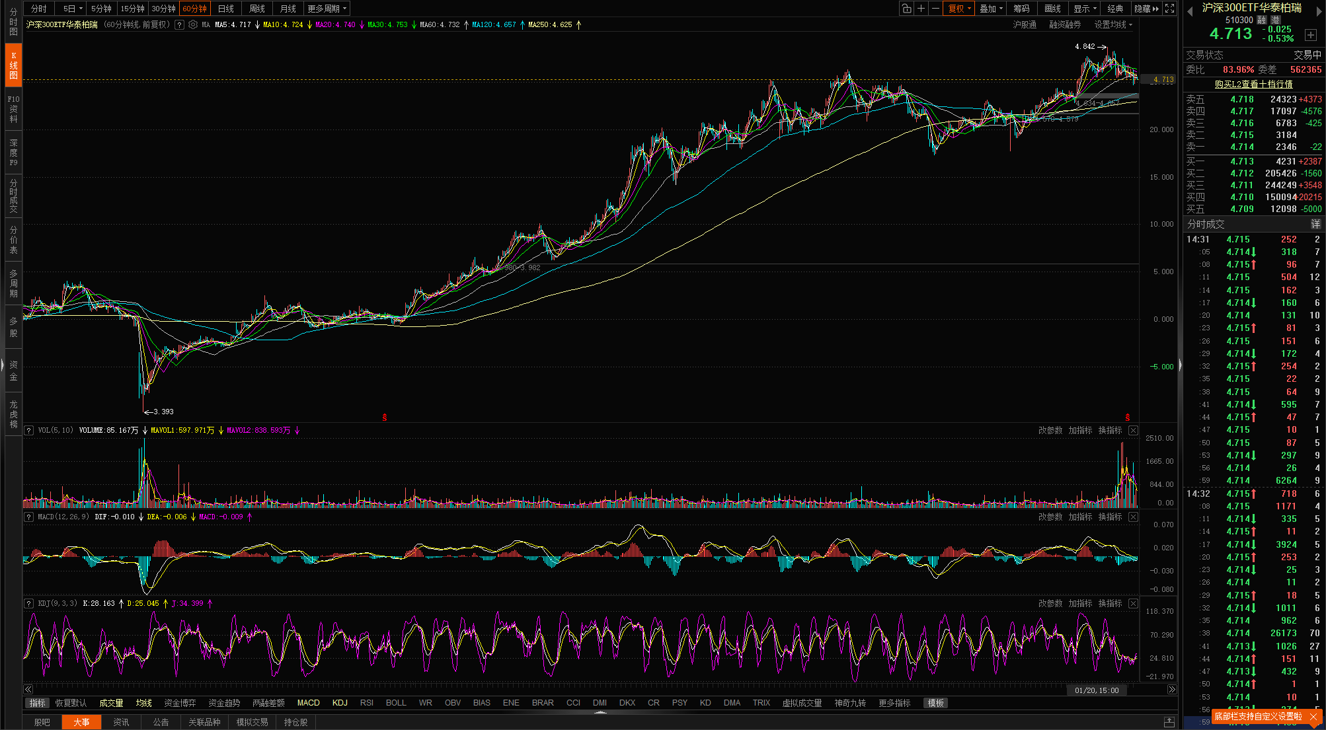Toggle the 模板 button in indicator bar
This screenshot has height=730, width=1326.
click(x=935, y=703)
